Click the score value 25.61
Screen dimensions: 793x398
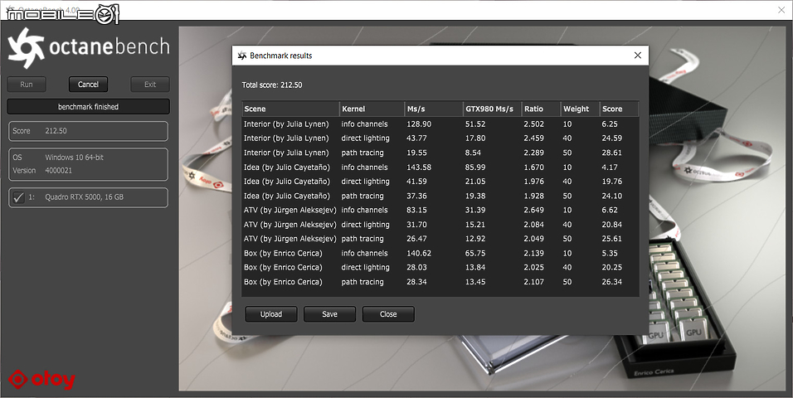(612, 239)
